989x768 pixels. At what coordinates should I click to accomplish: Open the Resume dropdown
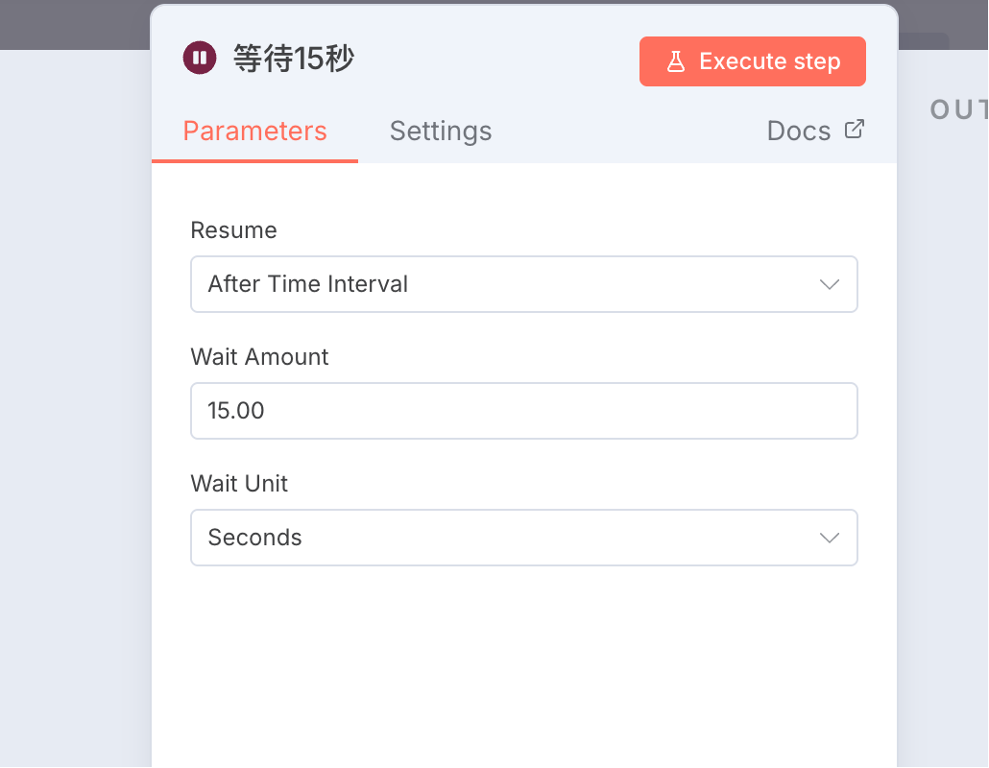tap(523, 284)
